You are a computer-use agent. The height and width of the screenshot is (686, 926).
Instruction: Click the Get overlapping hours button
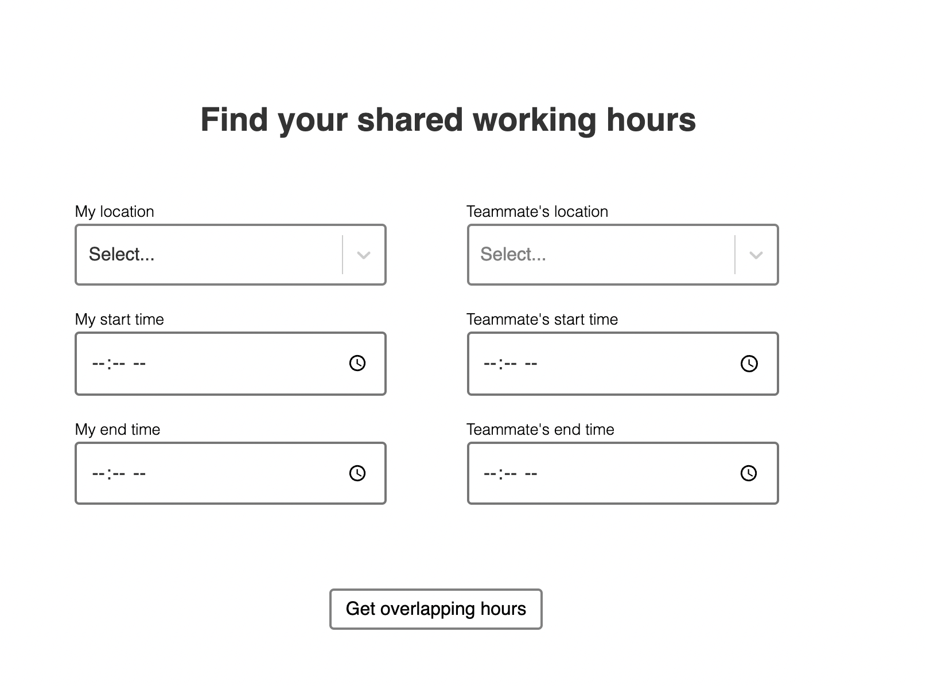click(x=435, y=609)
